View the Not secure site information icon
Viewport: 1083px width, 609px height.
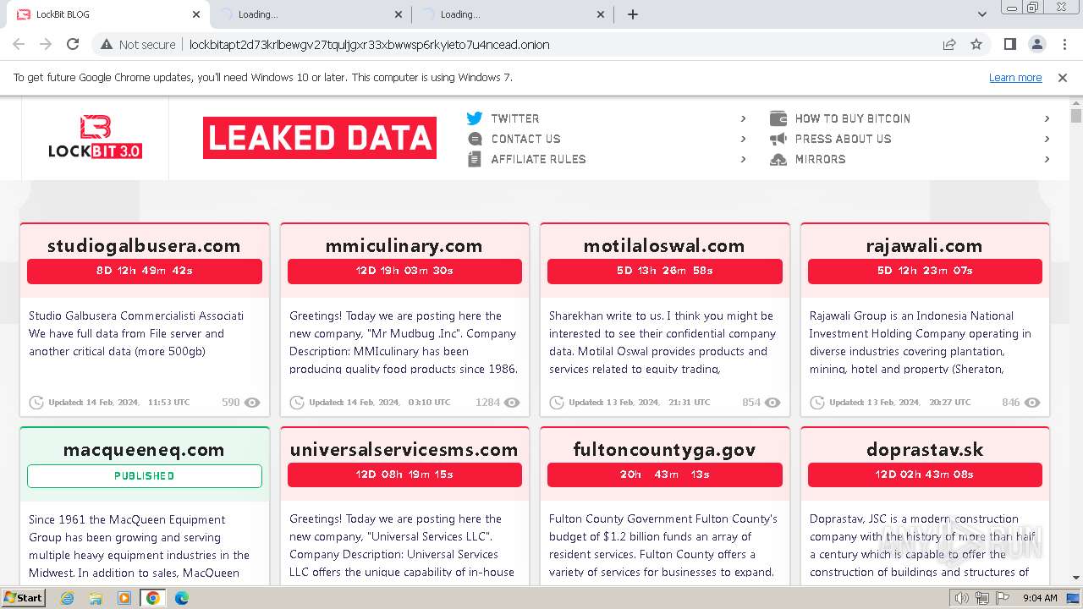pyautogui.click(x=107, y=44)
